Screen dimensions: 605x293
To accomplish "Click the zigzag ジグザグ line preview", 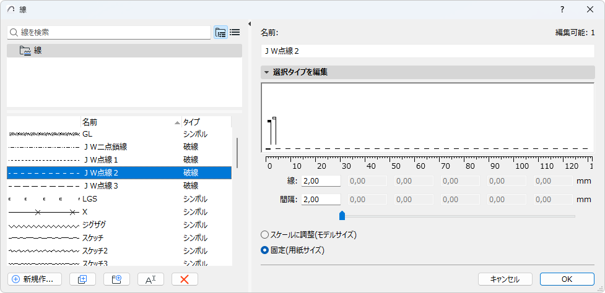I will click(44, 225).
